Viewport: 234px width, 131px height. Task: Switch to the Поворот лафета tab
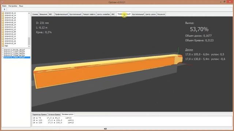(89, 14)
